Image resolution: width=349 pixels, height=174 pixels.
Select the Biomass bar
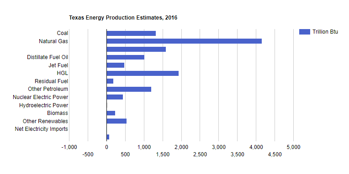click(111, 113)
